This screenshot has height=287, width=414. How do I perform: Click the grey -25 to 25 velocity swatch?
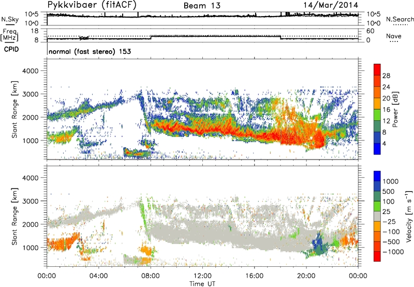pyautogui.click(x=377, y=217)
